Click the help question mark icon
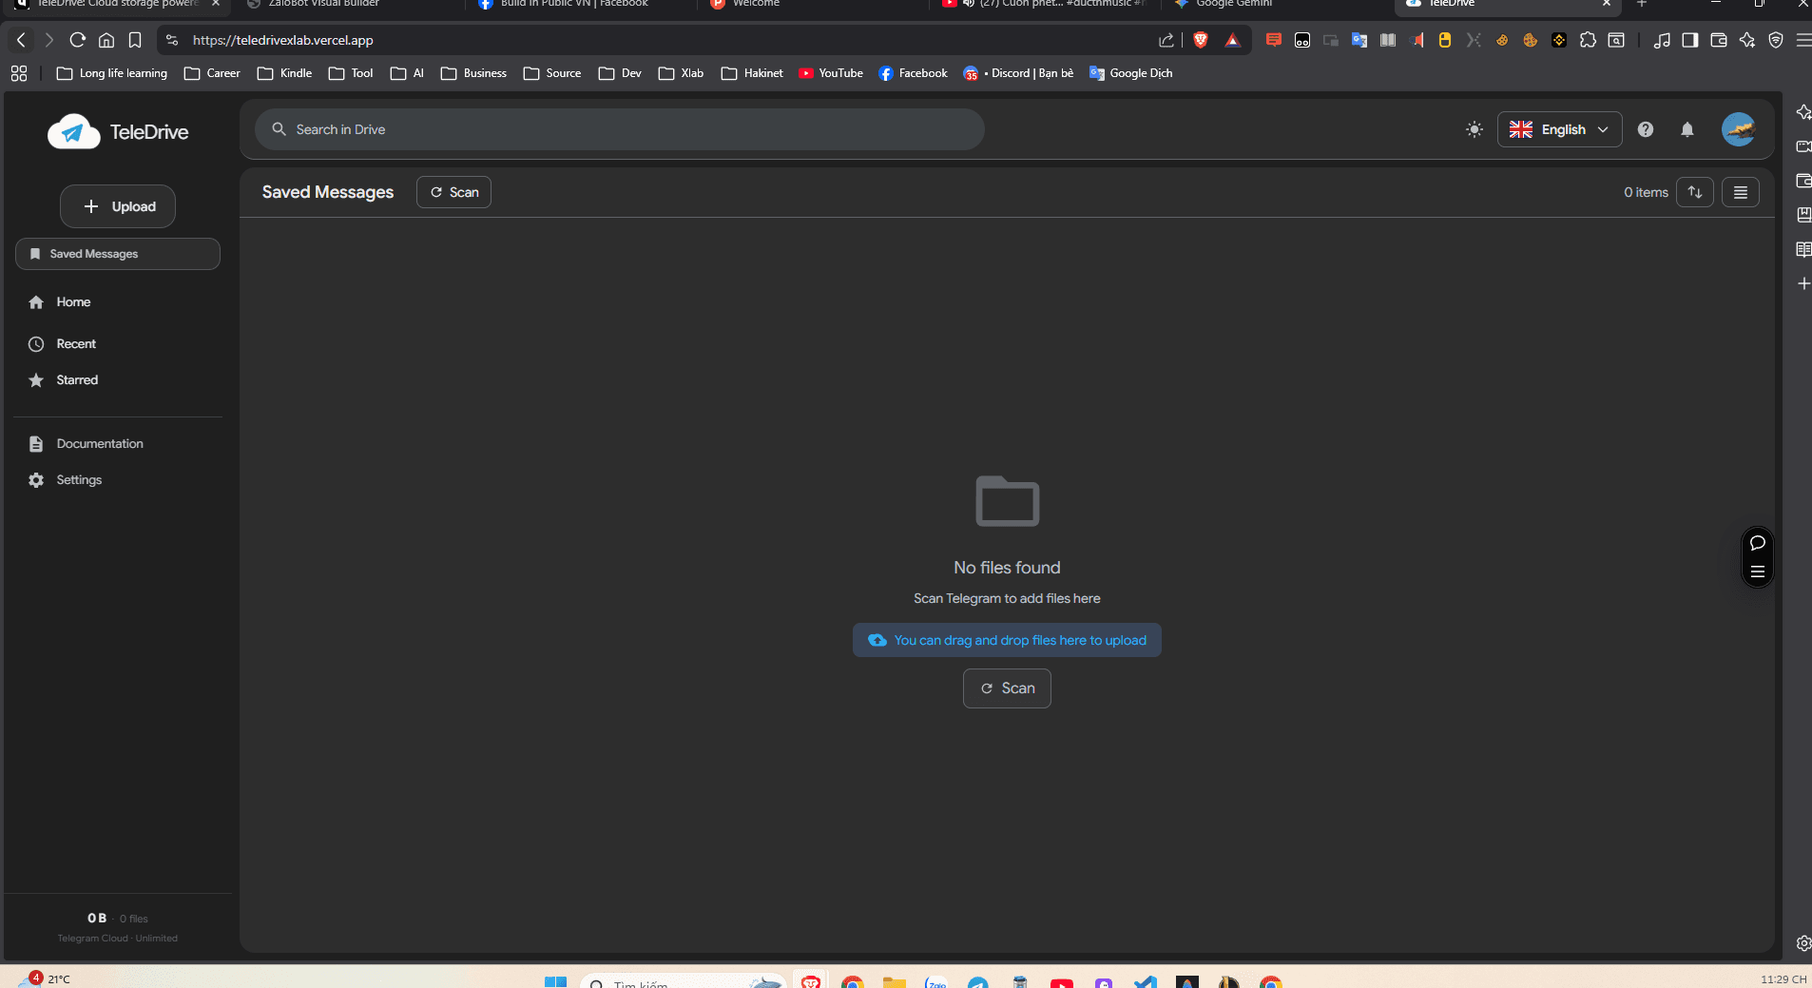The image size is (1812, 988). [1645, 129]
